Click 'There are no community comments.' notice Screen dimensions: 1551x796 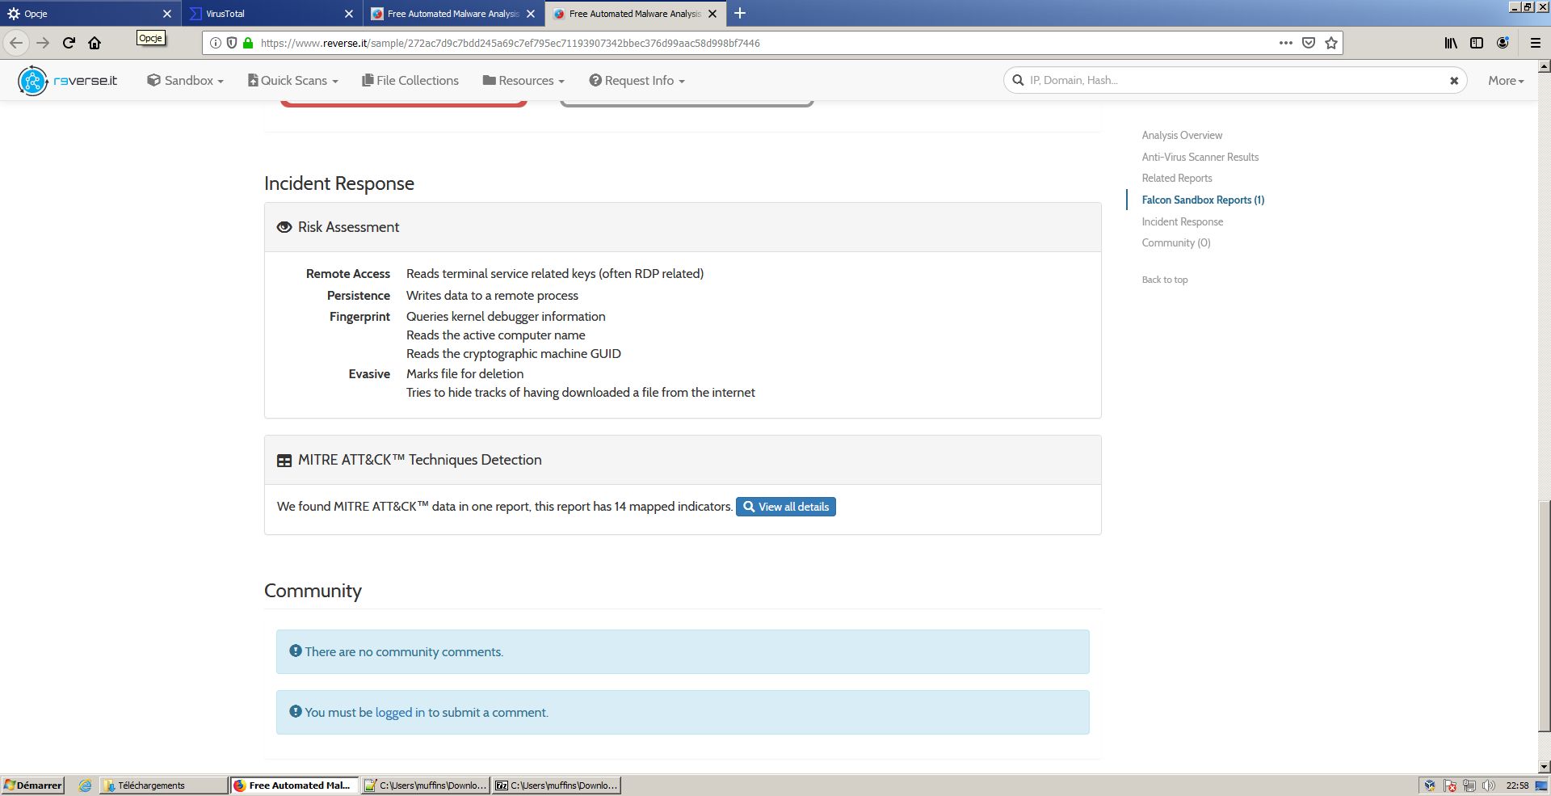(x=683, y=652)
